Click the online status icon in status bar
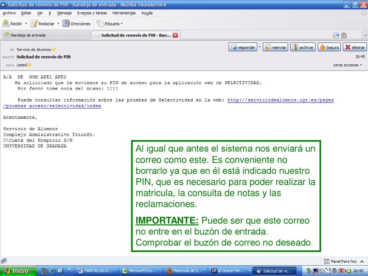This screenshot has width=368, height=276. pos(4,261)
